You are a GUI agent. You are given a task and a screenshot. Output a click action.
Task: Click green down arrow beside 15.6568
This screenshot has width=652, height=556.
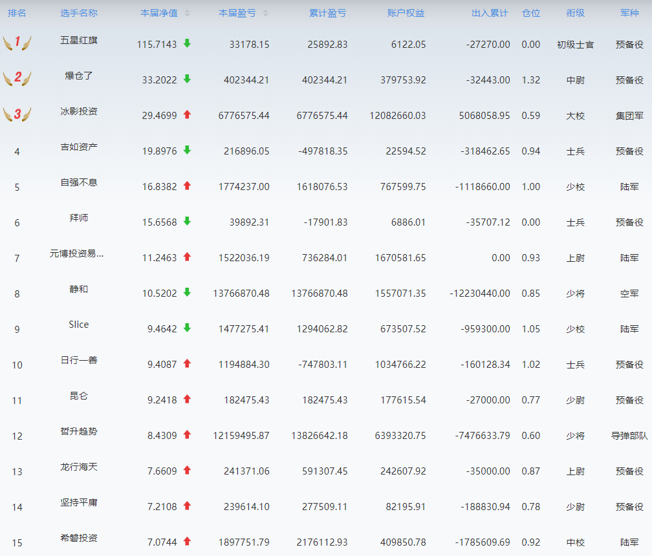click(187, 220)
